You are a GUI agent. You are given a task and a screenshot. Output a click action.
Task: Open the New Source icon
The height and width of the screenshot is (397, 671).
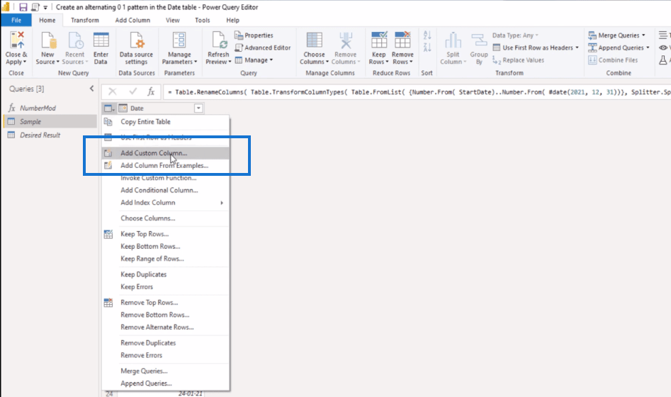click(48, 40)
